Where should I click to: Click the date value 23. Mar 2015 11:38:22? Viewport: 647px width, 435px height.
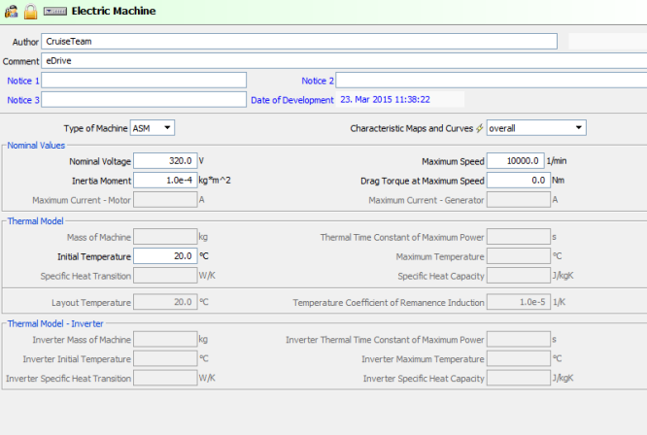click(385, 100)
